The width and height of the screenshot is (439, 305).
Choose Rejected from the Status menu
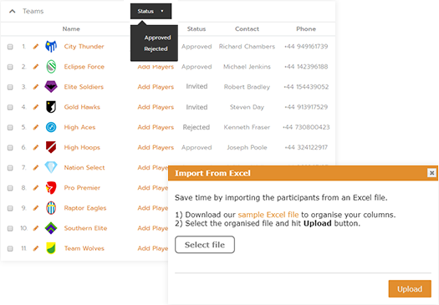pos(156,49)
